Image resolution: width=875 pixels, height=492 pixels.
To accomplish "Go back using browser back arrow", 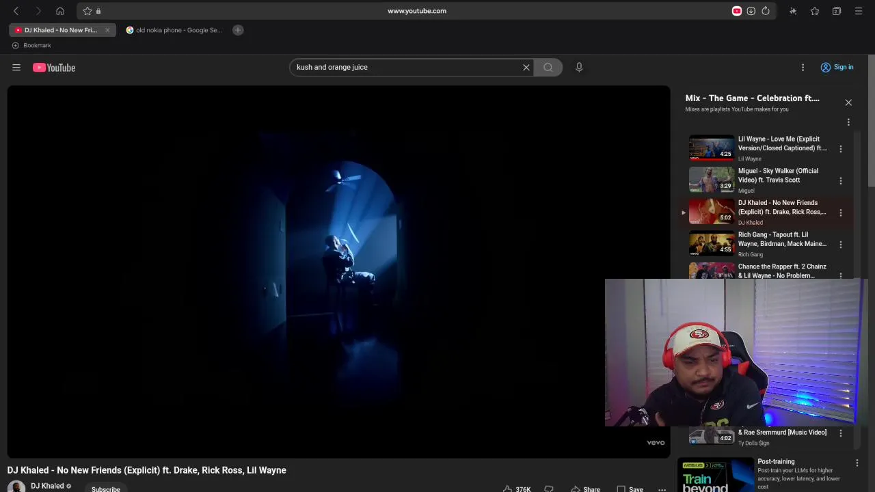I will pyautogui.click(x=16, y=11).
